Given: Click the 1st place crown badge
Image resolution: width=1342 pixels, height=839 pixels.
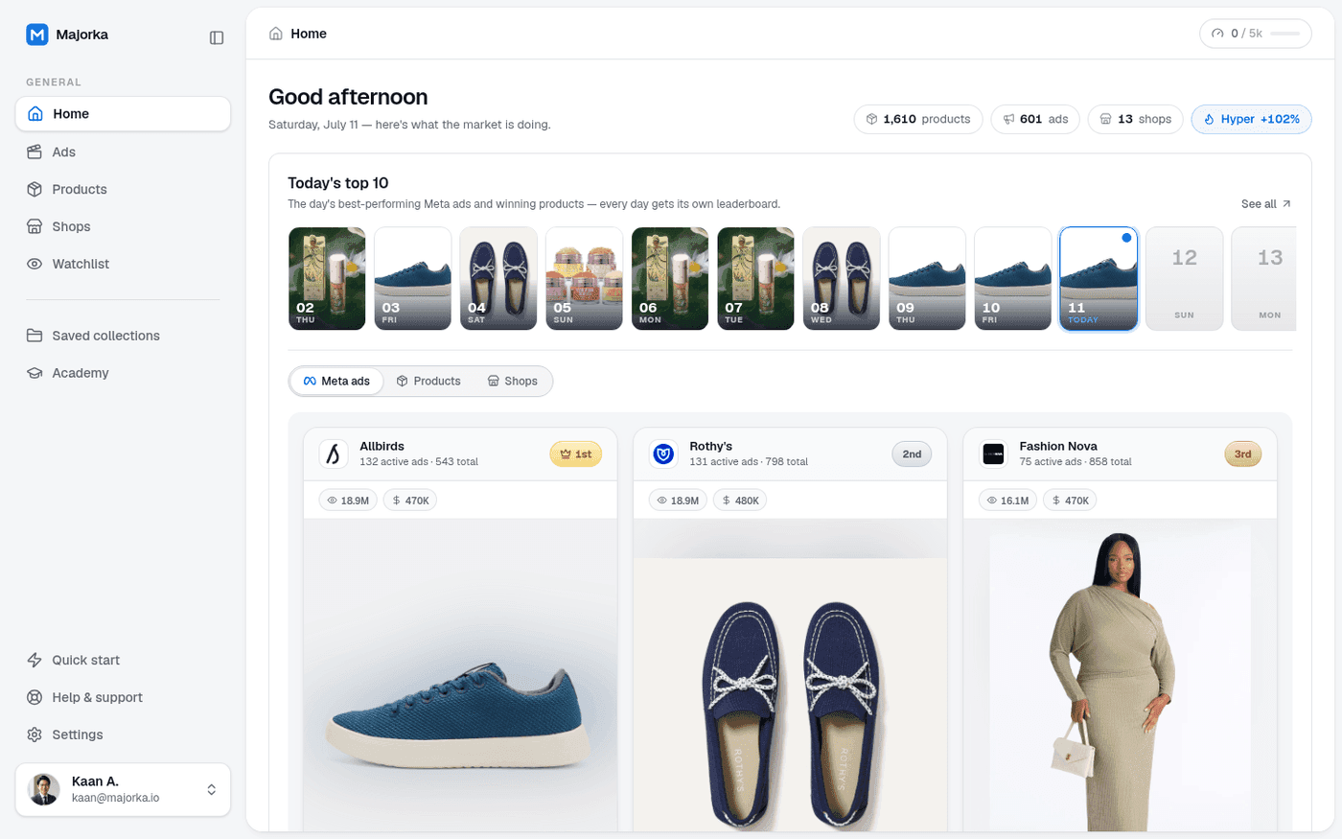Looking at the screenshot, I should pyautogui.click(x=575, y=454).
